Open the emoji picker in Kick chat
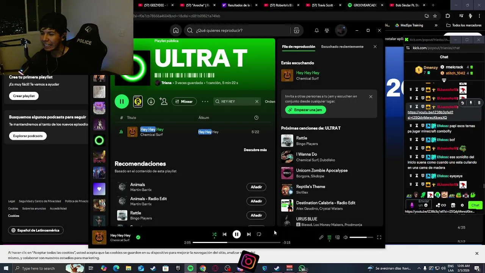485x273 pixels. click(x=426, y=205)
